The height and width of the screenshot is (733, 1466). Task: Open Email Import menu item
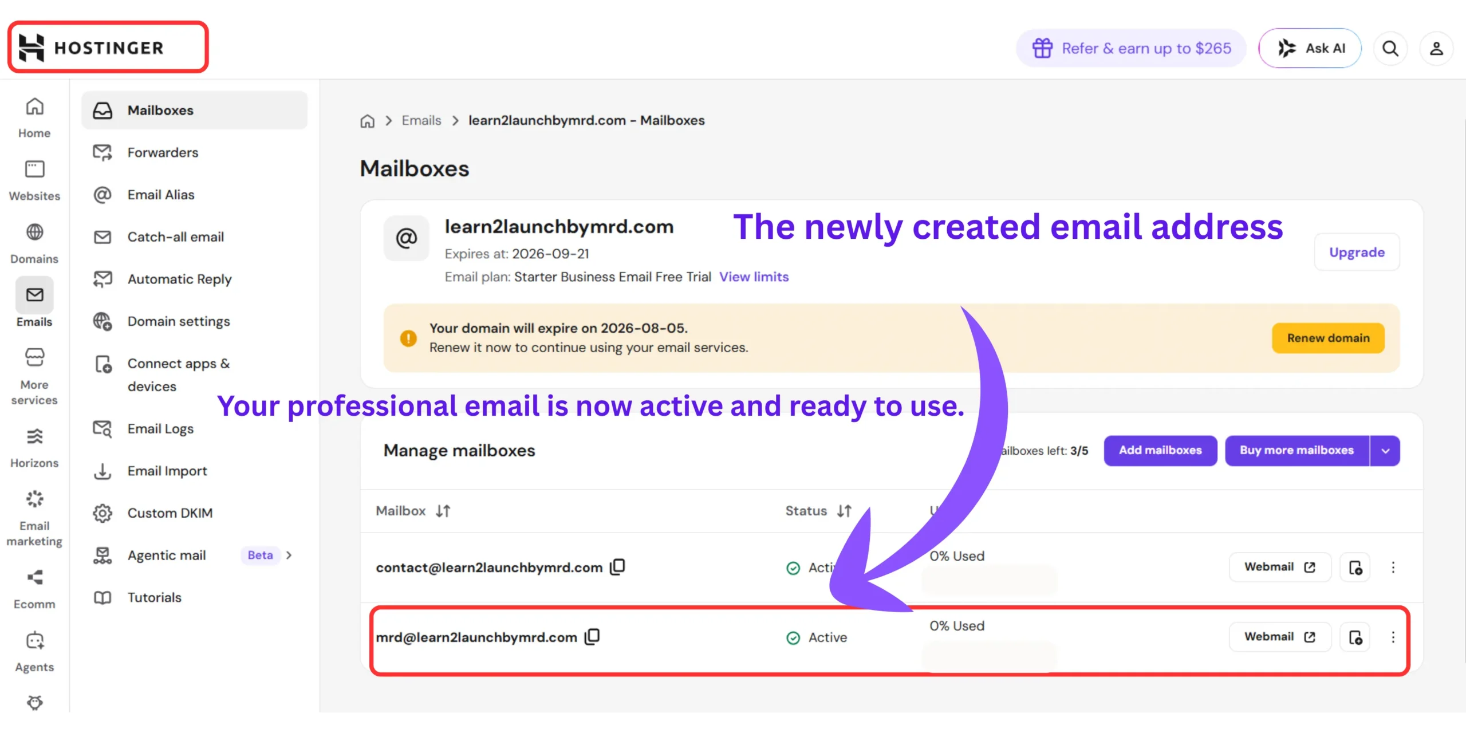coord(194,471)
